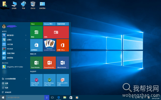Screen dimensions: 161x100
Task: Open the Xbox tile
Action: point(36,24)
